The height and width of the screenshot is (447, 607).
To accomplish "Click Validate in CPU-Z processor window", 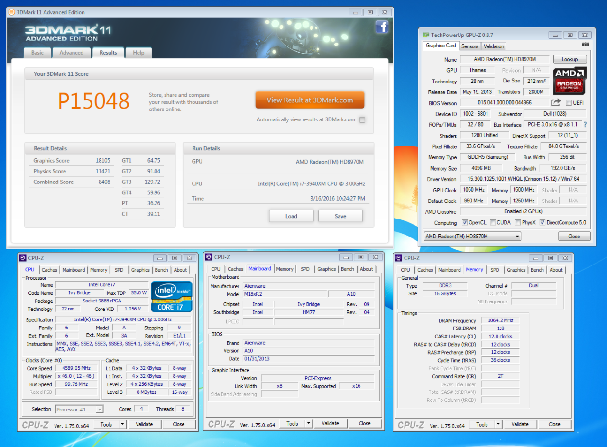I will coord(144,424).
